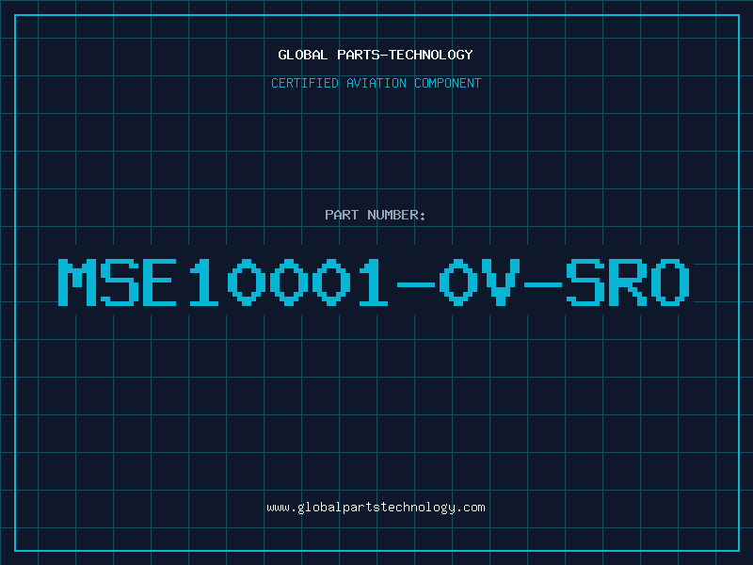
Task: Click the word PARTS in the header
Action: (x=358, y=55)
